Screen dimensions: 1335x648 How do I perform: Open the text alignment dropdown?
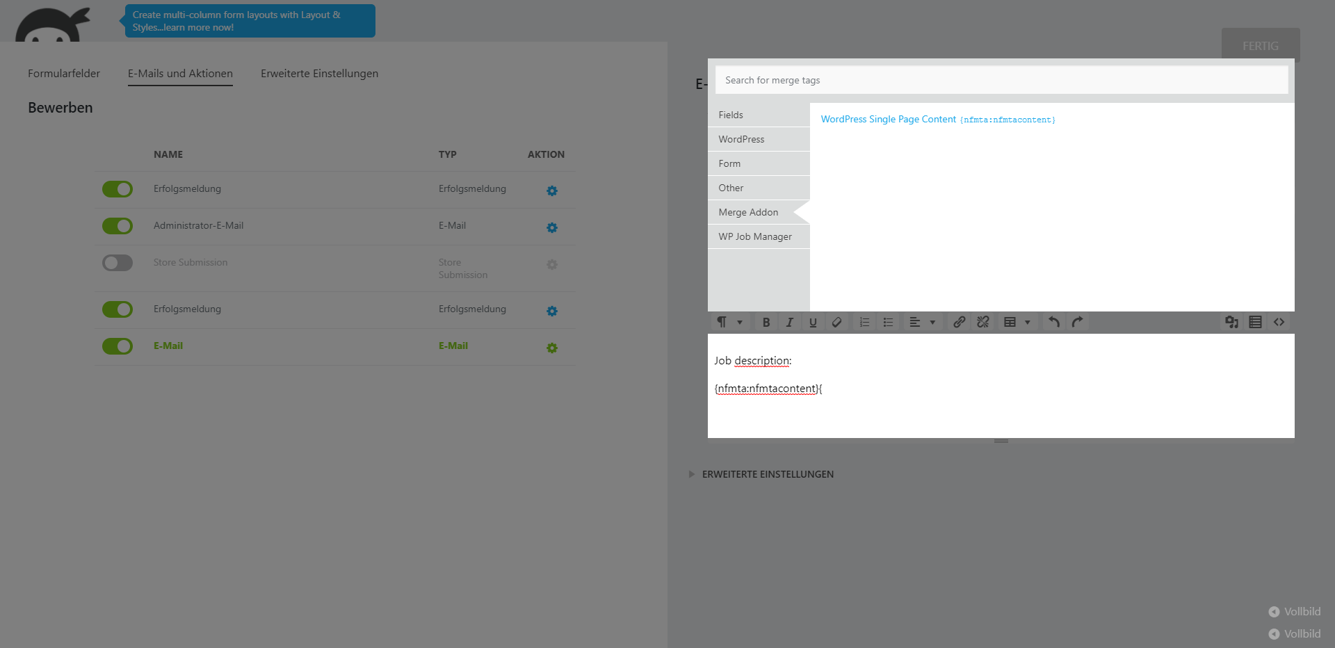(x=922, y=322)
